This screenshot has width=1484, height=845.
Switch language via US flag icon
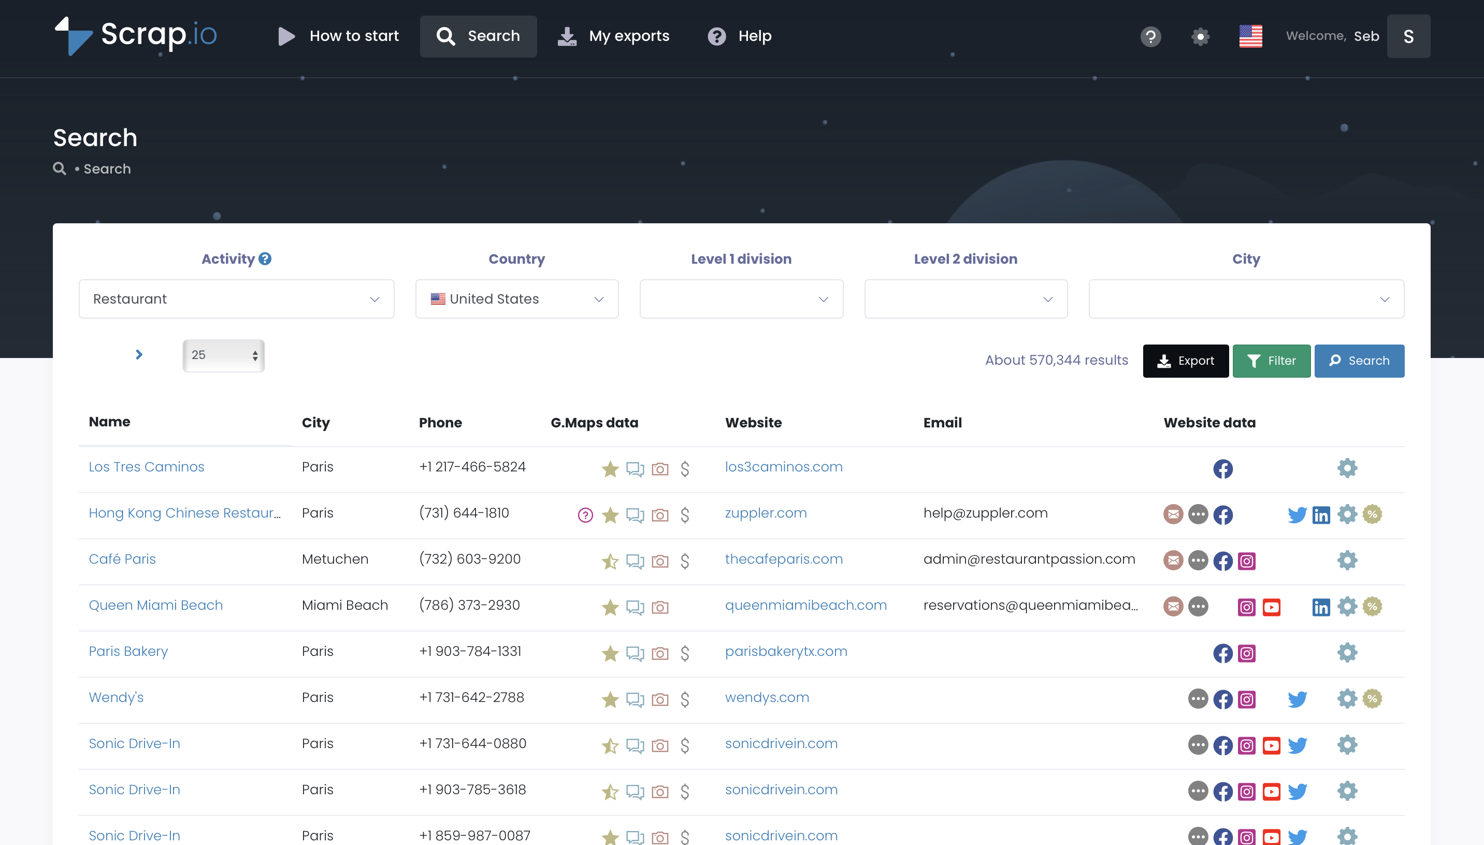coord(1250,37)
